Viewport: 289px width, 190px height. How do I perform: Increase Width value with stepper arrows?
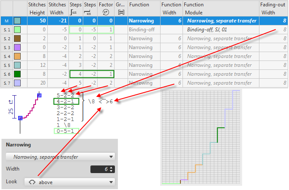click(x=112, y=168)
